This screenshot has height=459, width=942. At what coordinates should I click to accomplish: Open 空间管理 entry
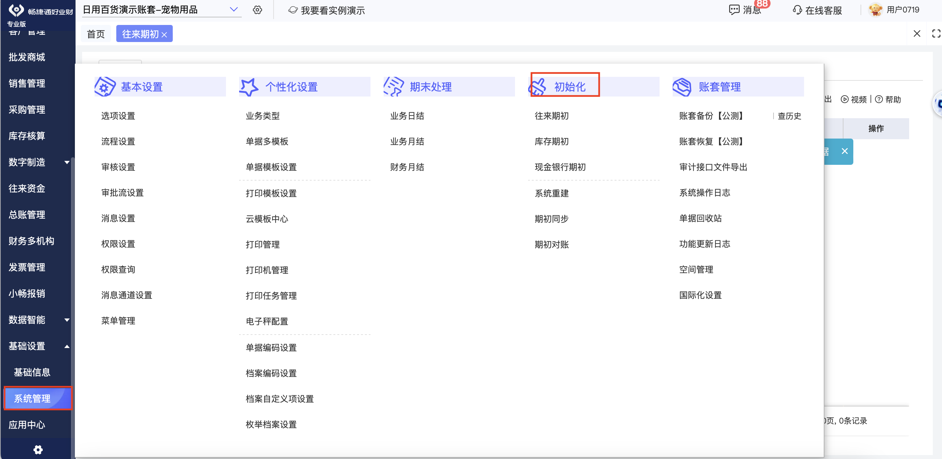(696, 269)
